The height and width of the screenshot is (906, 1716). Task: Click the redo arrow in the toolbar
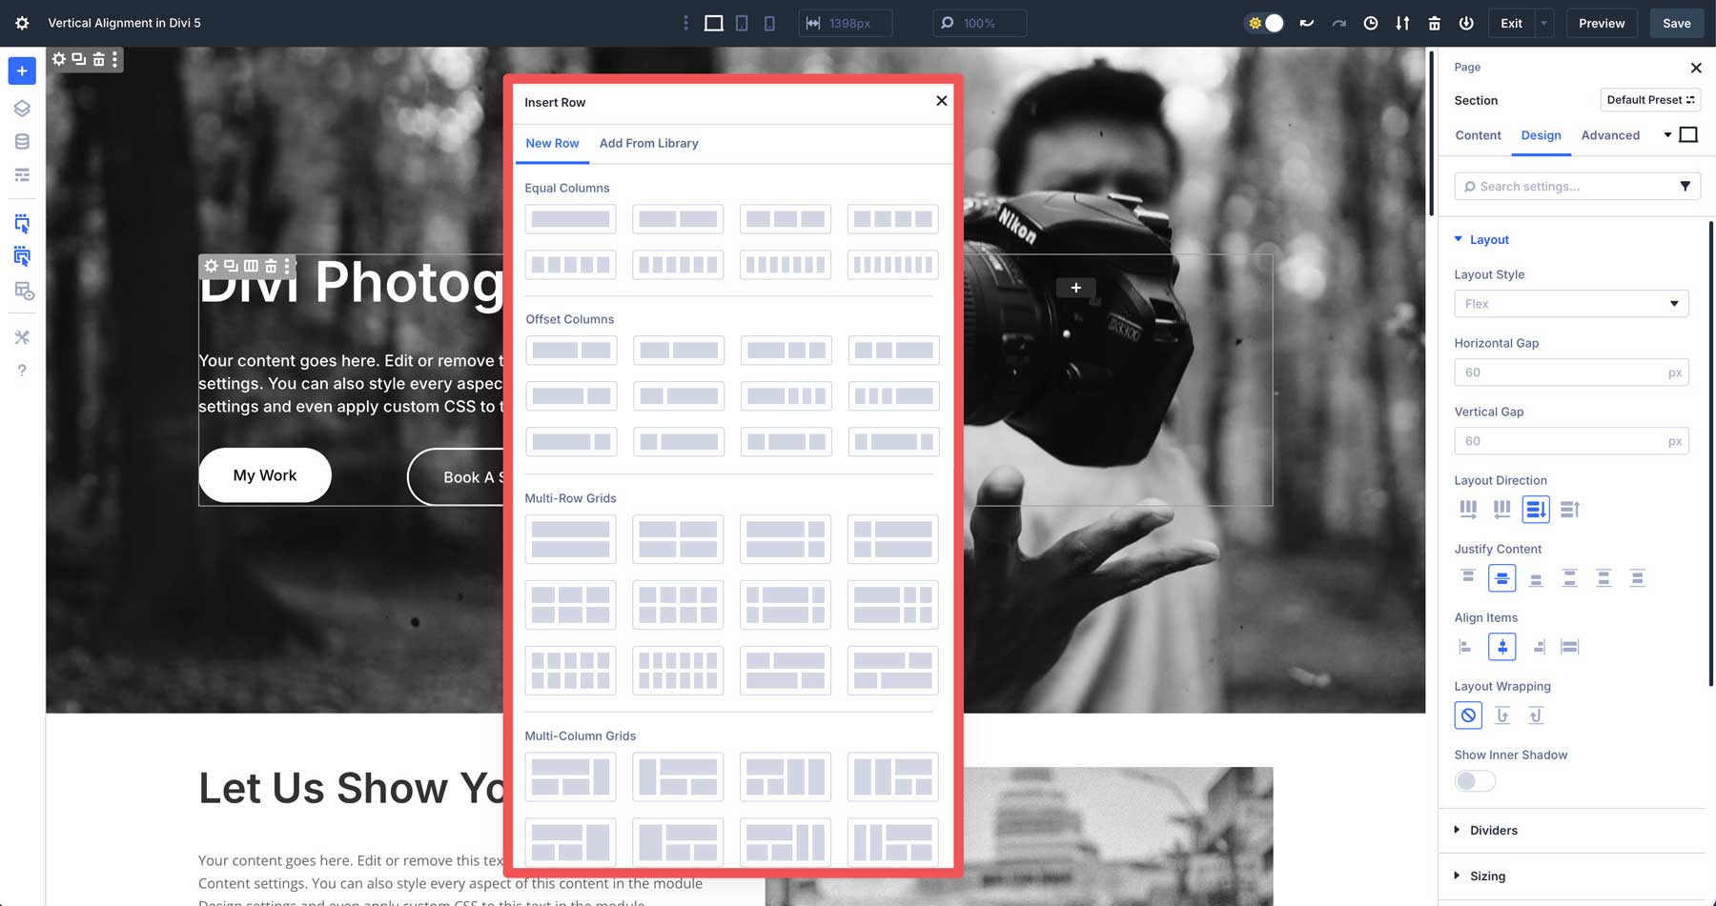[1338, 23]
